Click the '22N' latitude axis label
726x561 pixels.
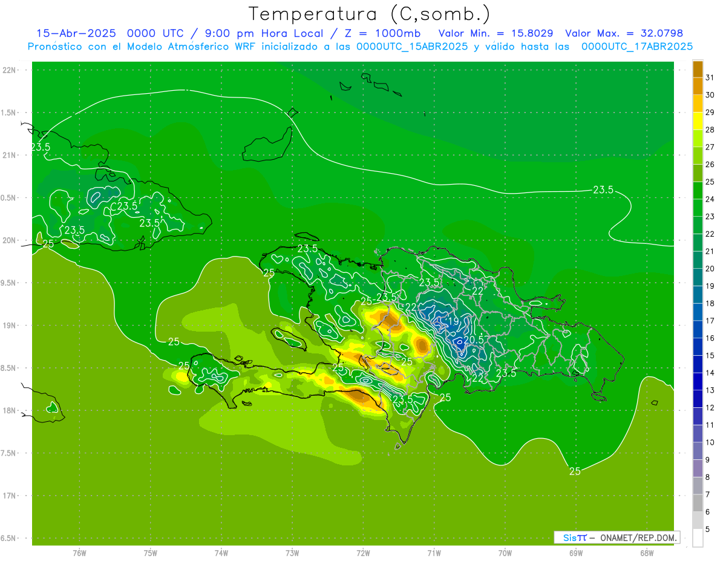click(x=9, y=70)
